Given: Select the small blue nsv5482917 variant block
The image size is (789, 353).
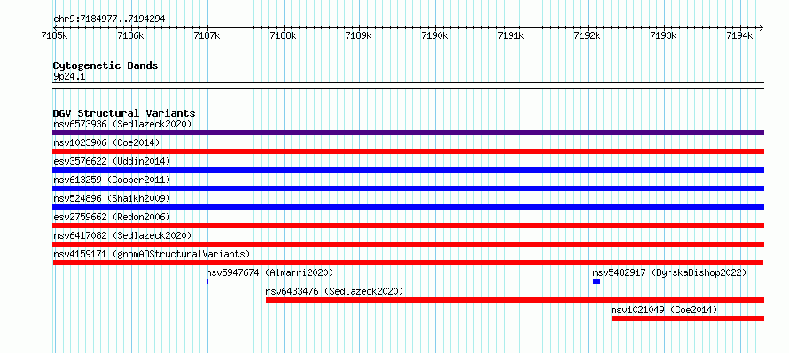Looking at the screenshot, I should click(x=597, y=281).
